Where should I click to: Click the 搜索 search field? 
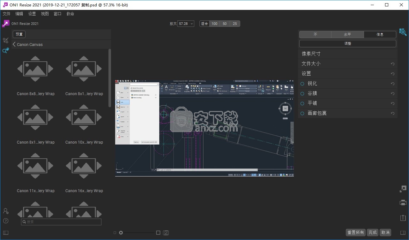coord(61,222)
